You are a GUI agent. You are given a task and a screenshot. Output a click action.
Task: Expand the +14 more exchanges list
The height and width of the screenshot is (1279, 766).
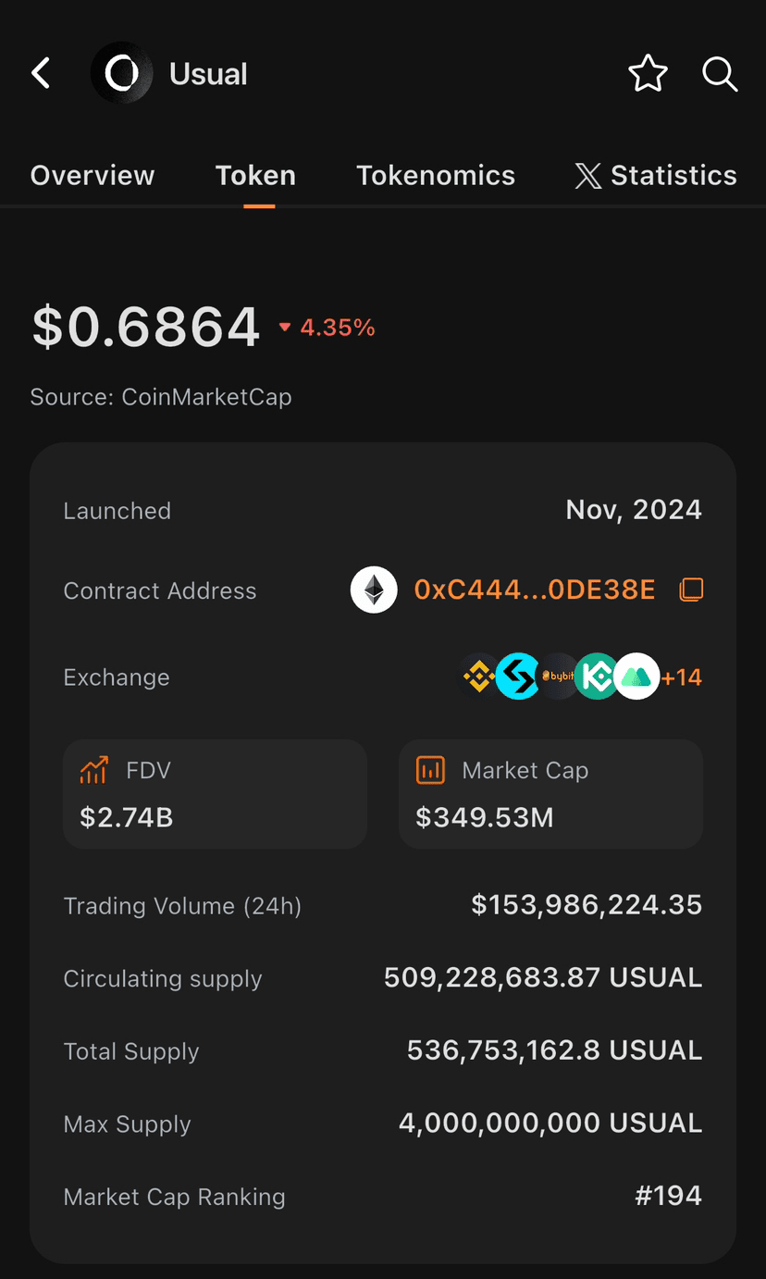click(x=682, y=677)
